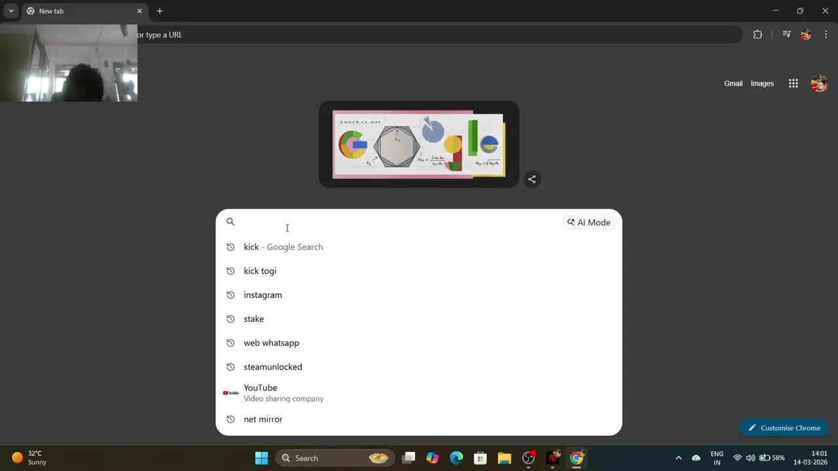This screenshot has width=838, height=471.
Task: Open Microsoft Store from the taskbar
Action: (x=481, y=458)
